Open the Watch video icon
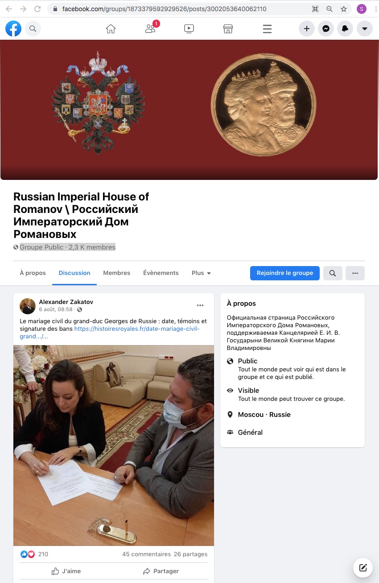Screen dimensions: 379x583 pyautogui.click(x=189, y=29)
